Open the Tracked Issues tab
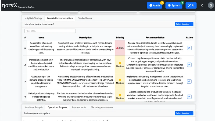Screen dimensions: 215x121 (85, 18)
